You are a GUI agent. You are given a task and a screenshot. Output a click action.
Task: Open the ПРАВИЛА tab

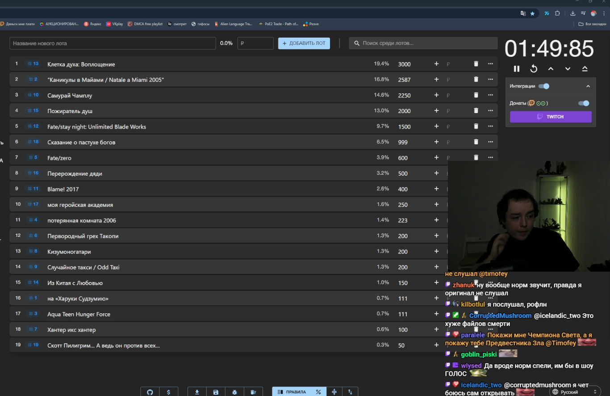click(292, 392)
